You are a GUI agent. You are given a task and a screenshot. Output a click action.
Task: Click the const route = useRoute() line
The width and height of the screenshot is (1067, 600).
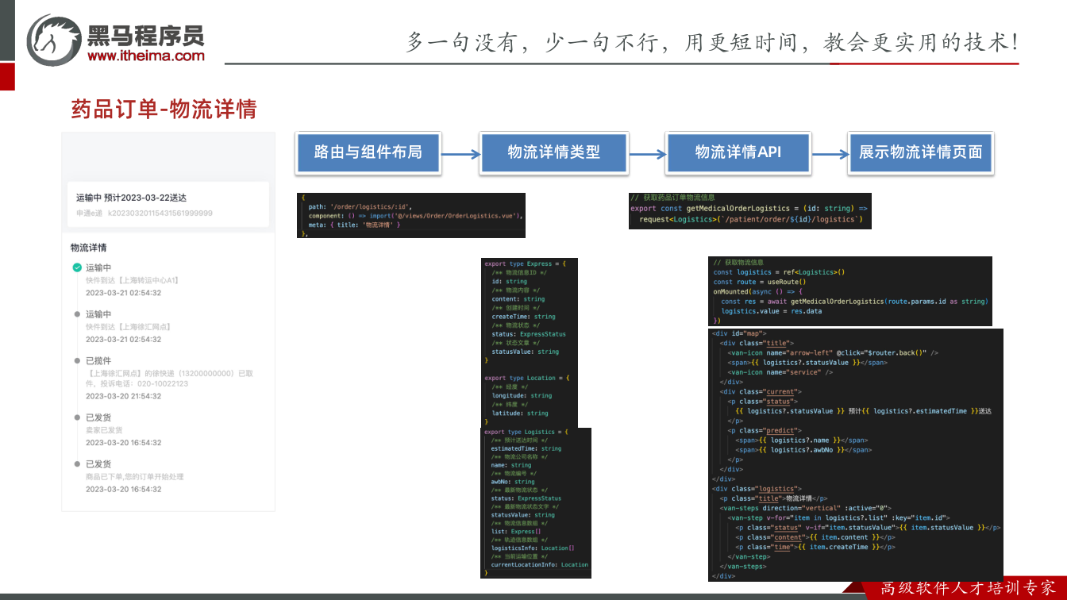(760, 282)
